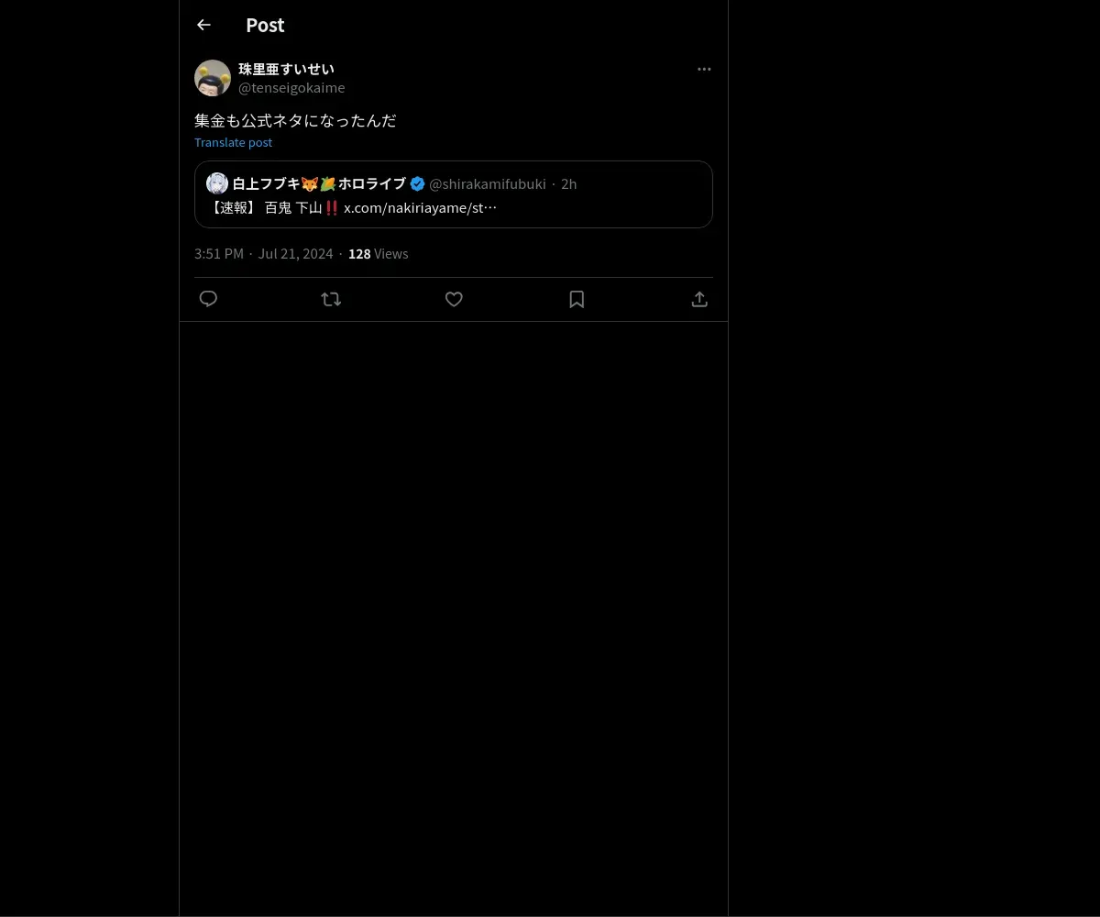
Task: Click the blue verified badge
Action: (417, 183)
